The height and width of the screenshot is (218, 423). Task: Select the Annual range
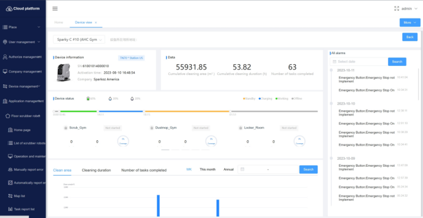[228, 170]
